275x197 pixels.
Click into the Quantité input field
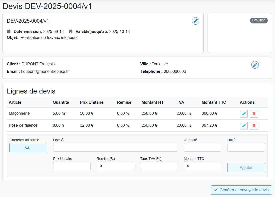point(202,147)
